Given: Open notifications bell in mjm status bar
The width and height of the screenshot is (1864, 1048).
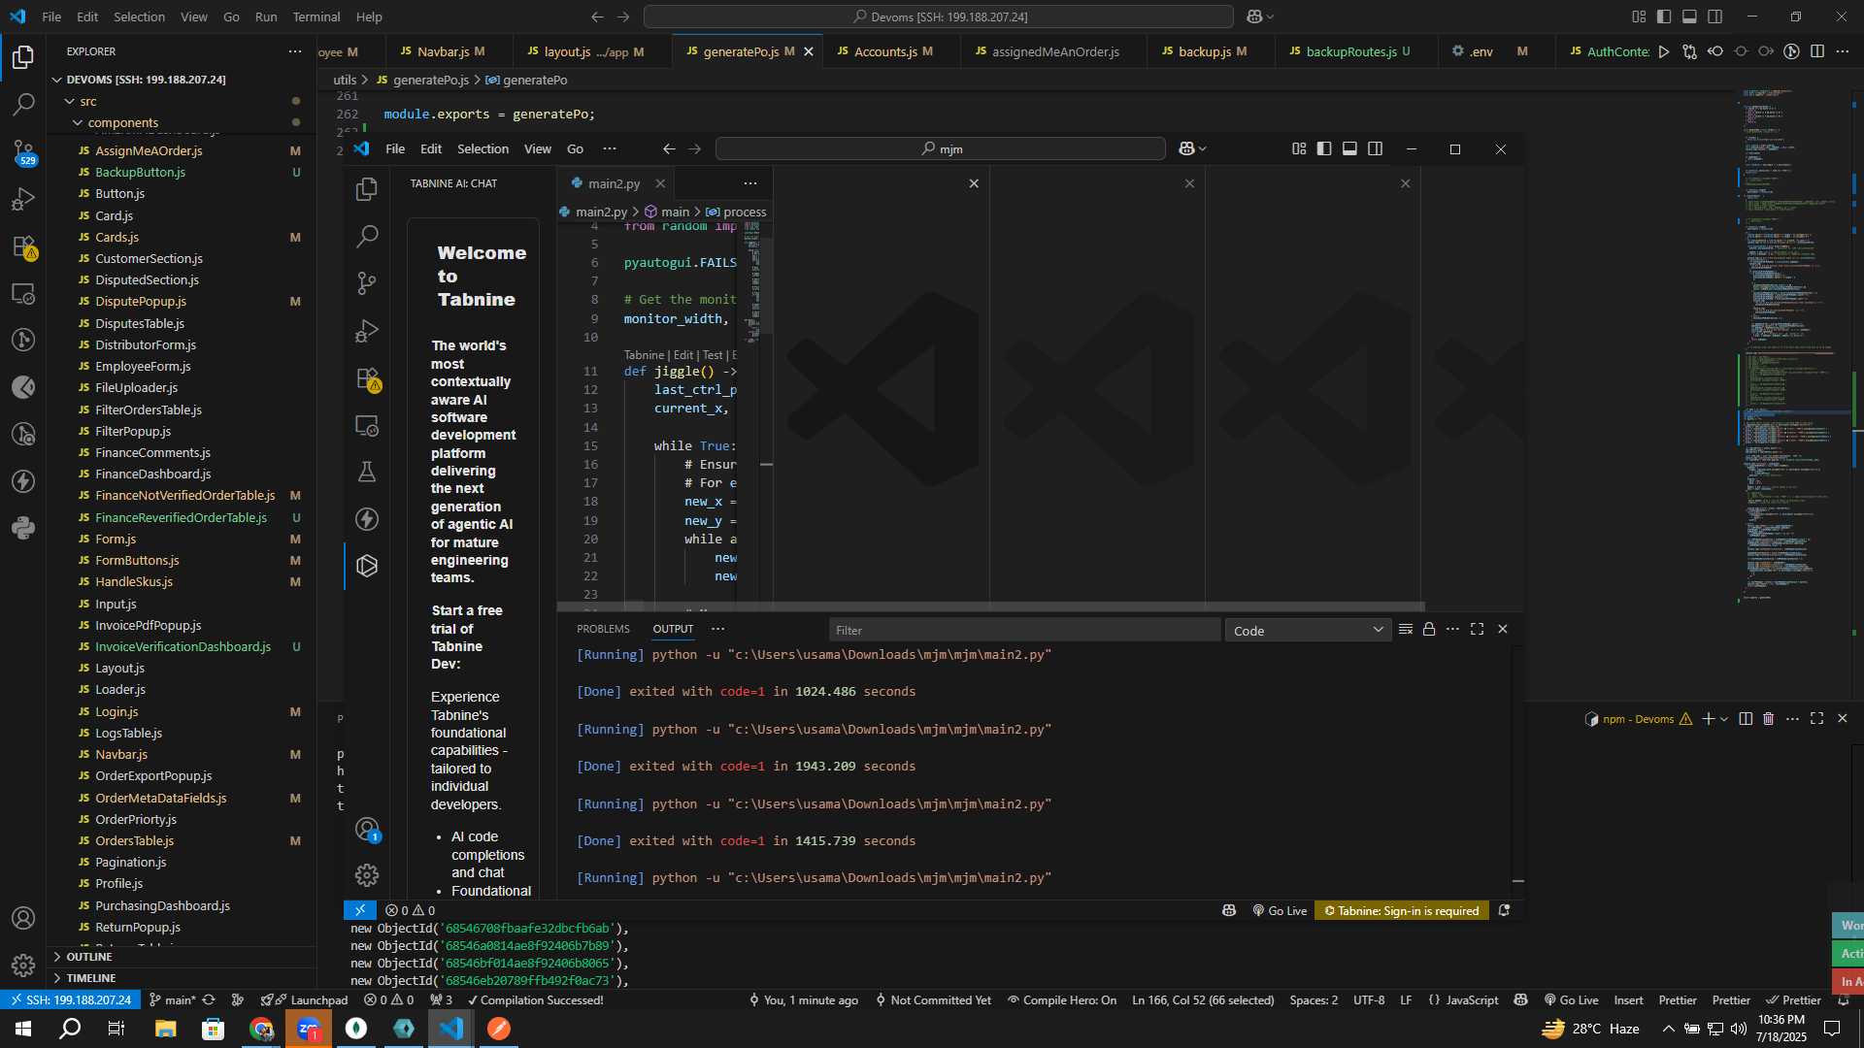Looking at the screenshot, I should 1504,910.
